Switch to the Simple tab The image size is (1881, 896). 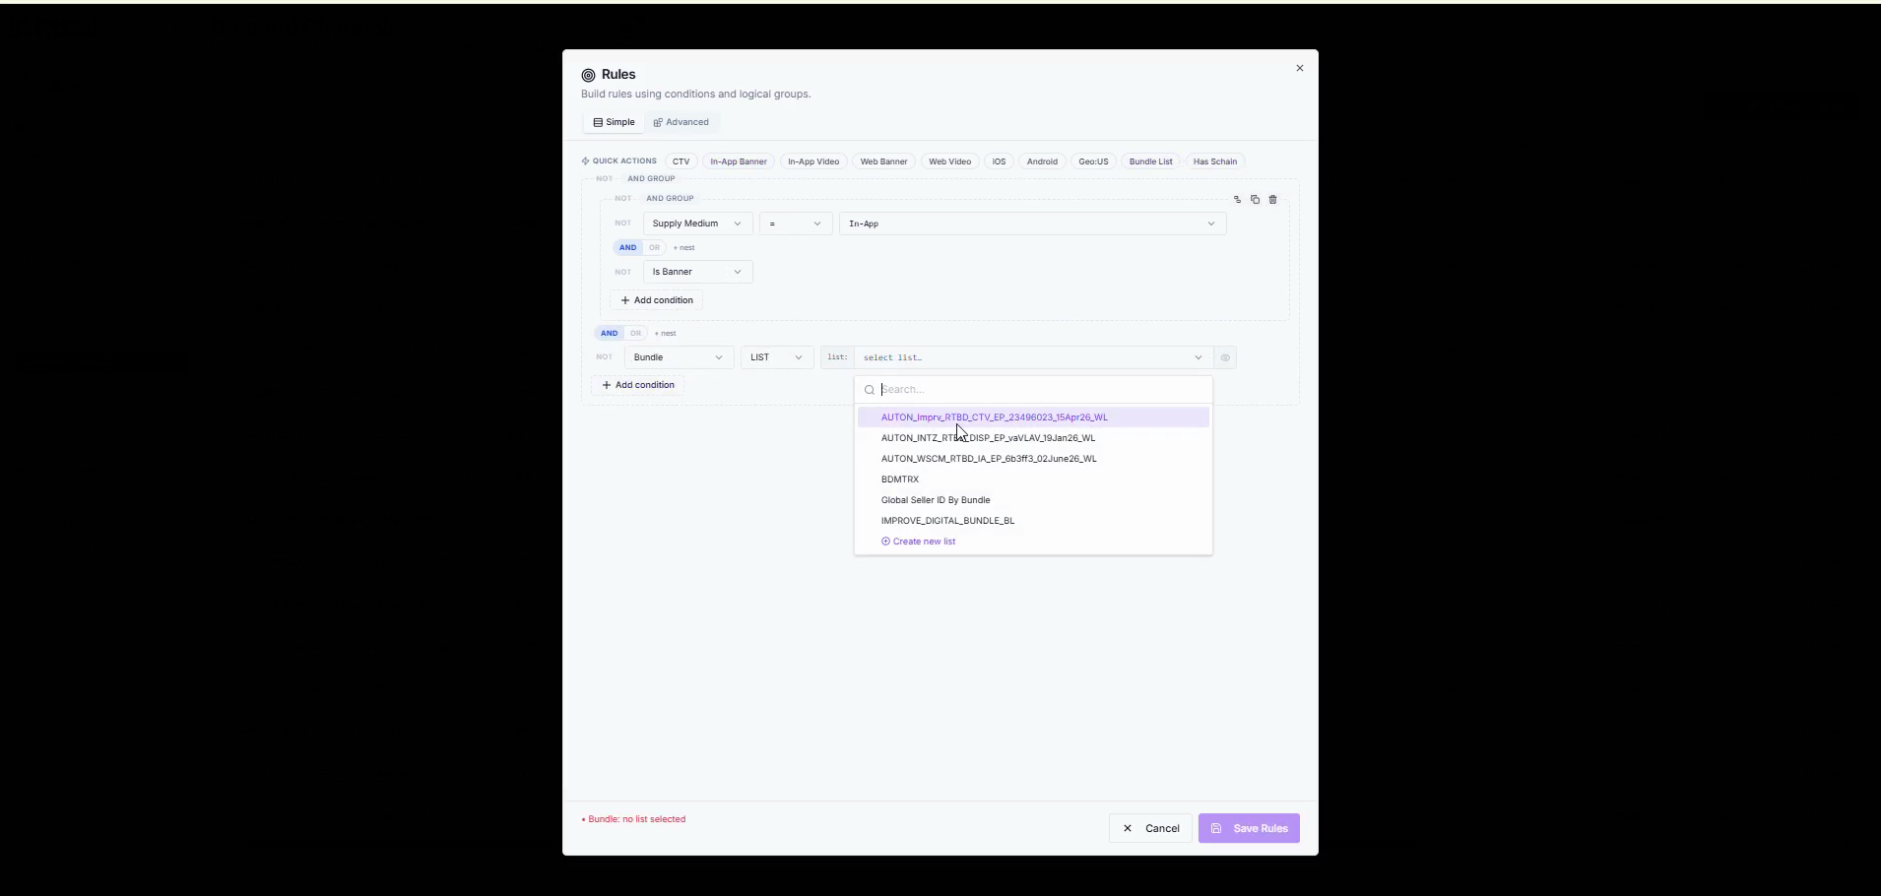(x=615, y=122)
